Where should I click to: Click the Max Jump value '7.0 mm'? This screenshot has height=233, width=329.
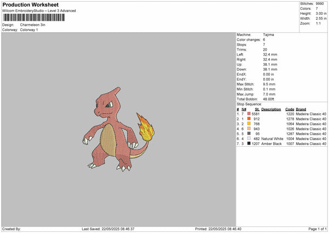pos(269,94)
